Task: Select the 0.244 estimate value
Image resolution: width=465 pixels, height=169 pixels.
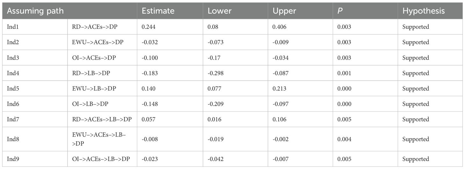Action: click(x=148, y=27)
